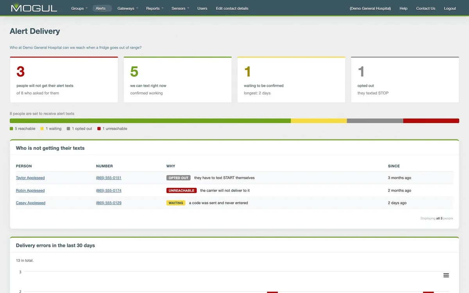Open Casey Appleseed's profile link
The image size is (469, 293).
[30, 203]
